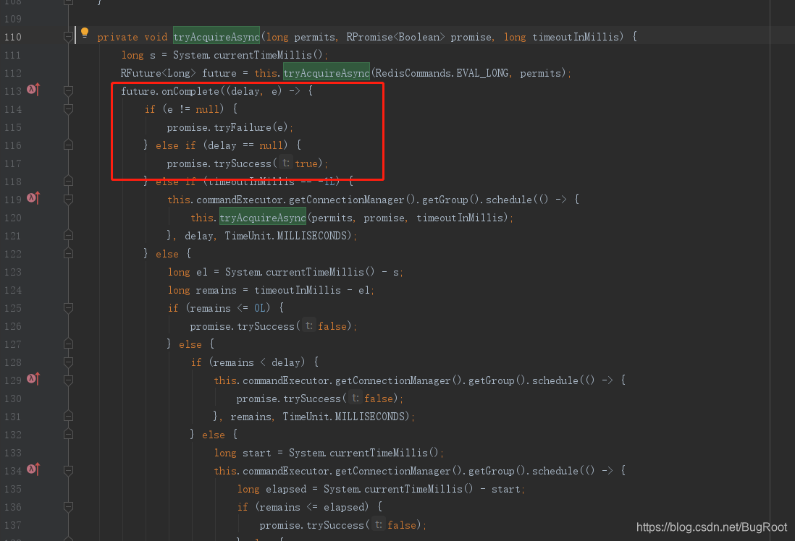Click line number 124 in the gutter
Image resolution: width=795 pixels, height=541 pixels.
[13, 290]
